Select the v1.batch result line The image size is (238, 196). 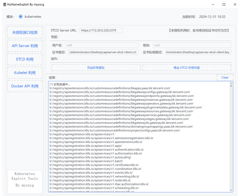(86, 161)
